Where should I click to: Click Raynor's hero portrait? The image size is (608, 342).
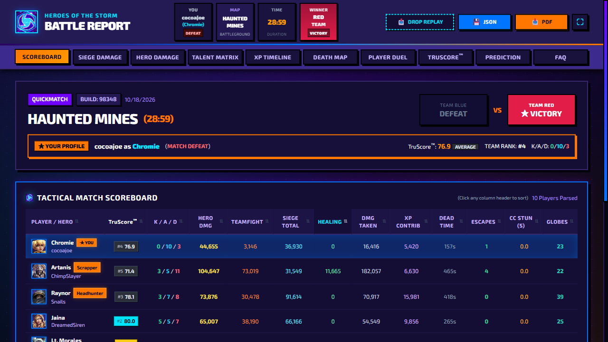pyautogui.click(x=39, y=297)
